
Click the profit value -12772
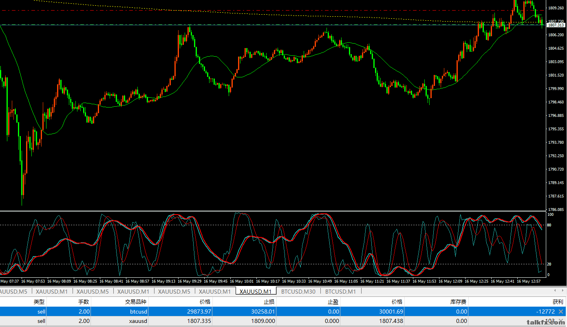click(546, 312)
